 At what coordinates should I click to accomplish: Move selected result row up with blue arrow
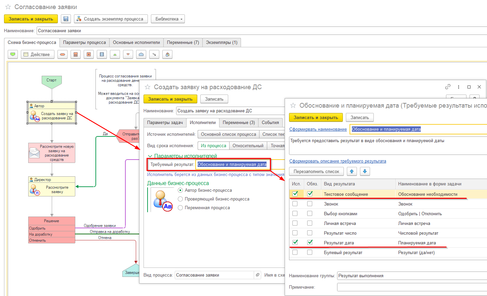click(x=352, y=171)
